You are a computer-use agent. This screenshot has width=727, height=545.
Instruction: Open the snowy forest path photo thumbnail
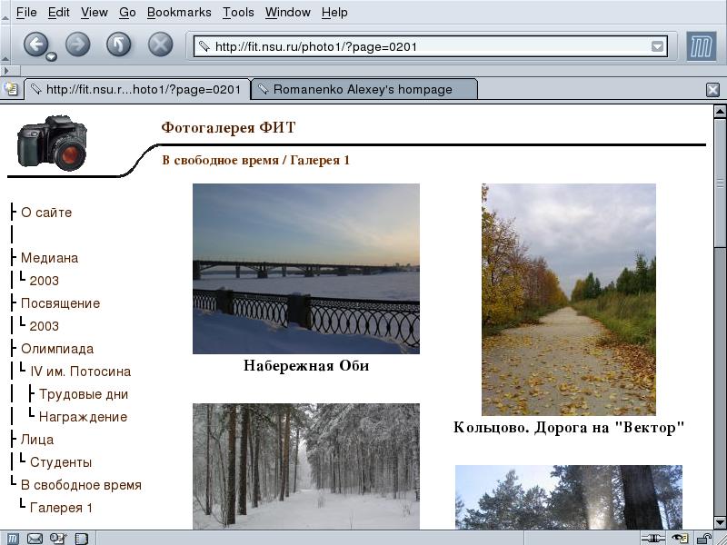tap(306, 466)
